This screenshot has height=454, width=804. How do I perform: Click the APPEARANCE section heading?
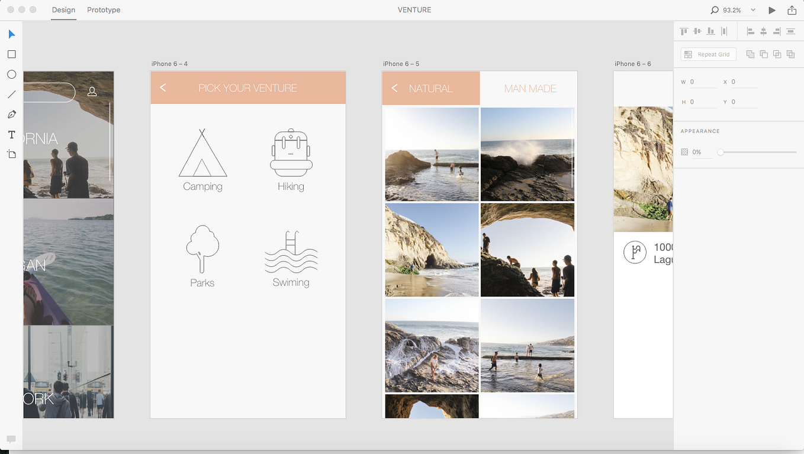tap(700, 131)
